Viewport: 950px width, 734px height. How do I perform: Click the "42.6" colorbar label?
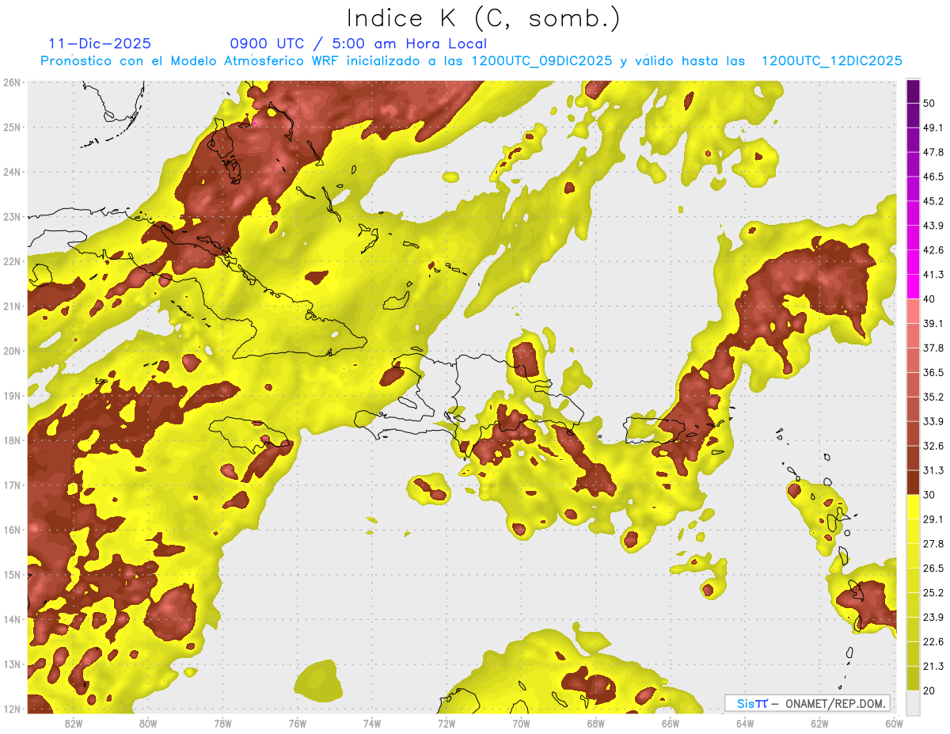(x=933, y=250)
